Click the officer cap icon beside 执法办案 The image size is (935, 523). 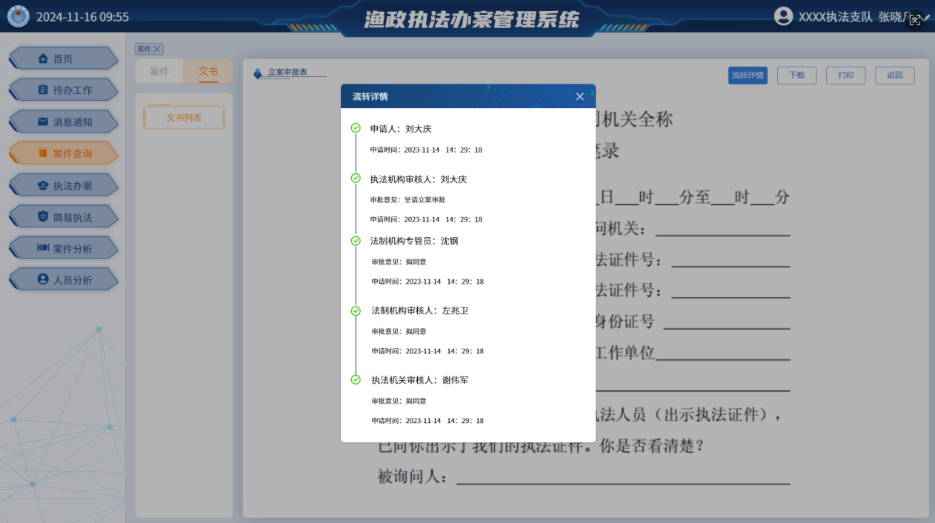tap(42, 185)
